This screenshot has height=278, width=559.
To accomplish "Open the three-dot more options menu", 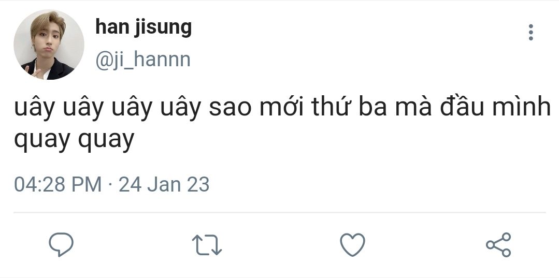I will click(531, 32).
